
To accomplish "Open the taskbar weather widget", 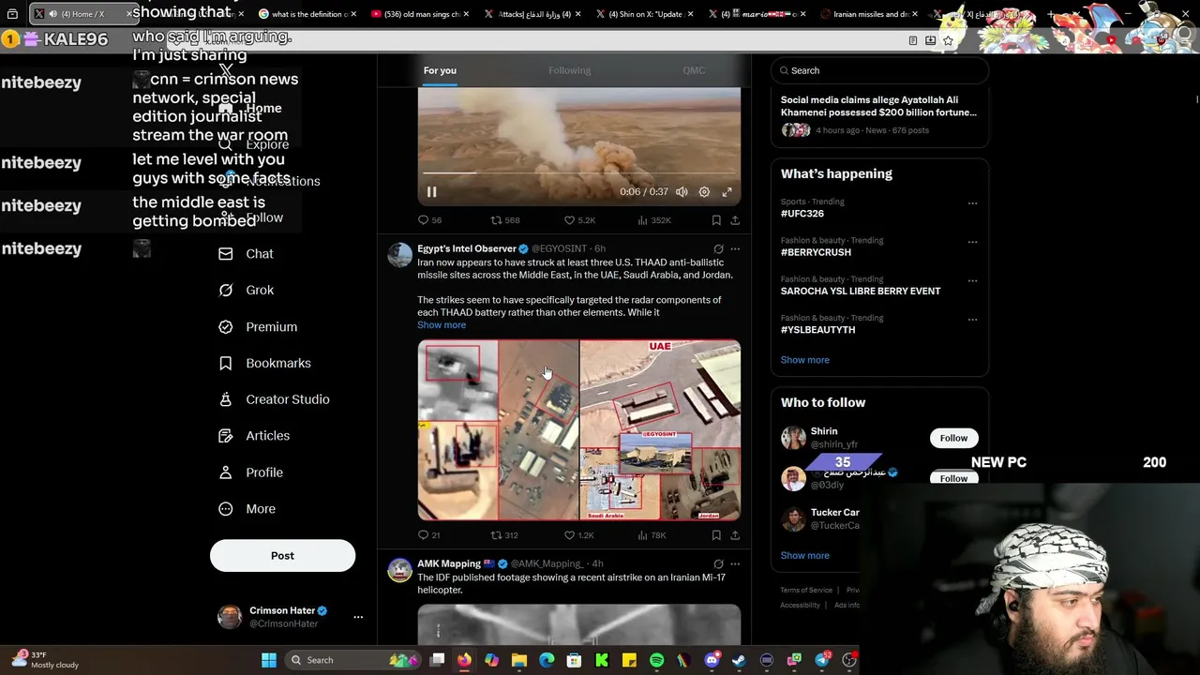I will coord(44,660).
